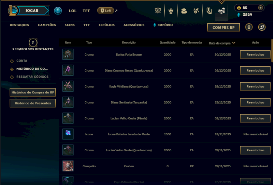This screenshot has height=185, width=273.
Task: Open the notification alert icon
Action: [x=58, y=11]
